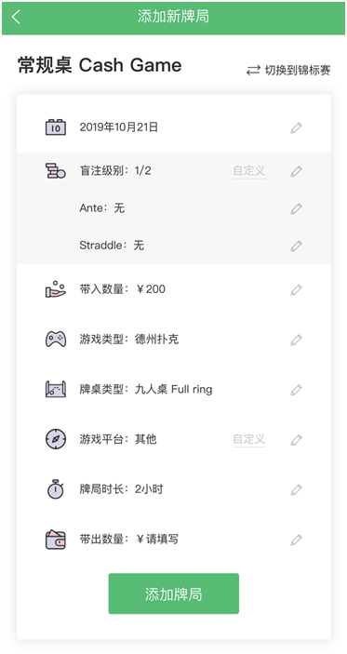Edit blind level 1/2 with pencil icon

pyautogui.click(x=296, y=171)
